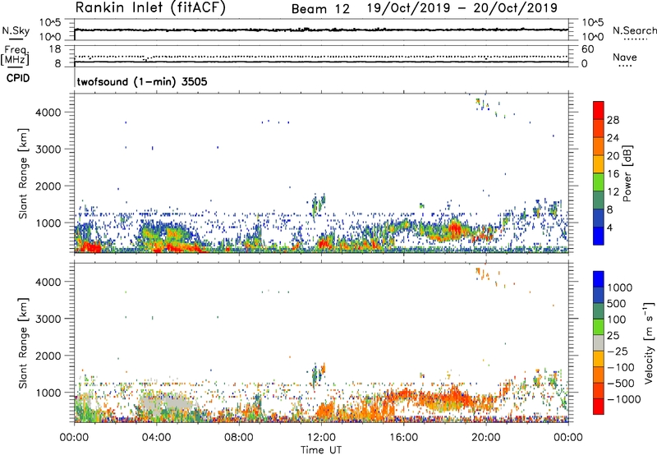The image size is (657, 455).
Task: Click the high-power red echo near 18:30 in power panel
Action: 455,230
